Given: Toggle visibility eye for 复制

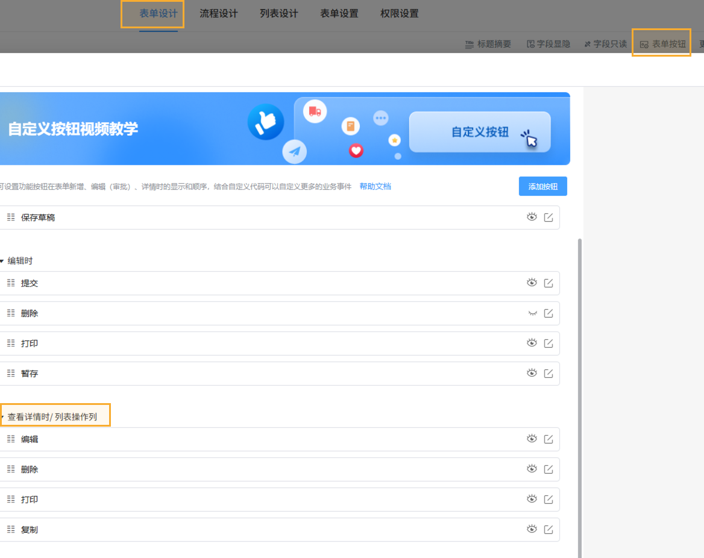Looking at the screenshot, I should pos(532,529).
